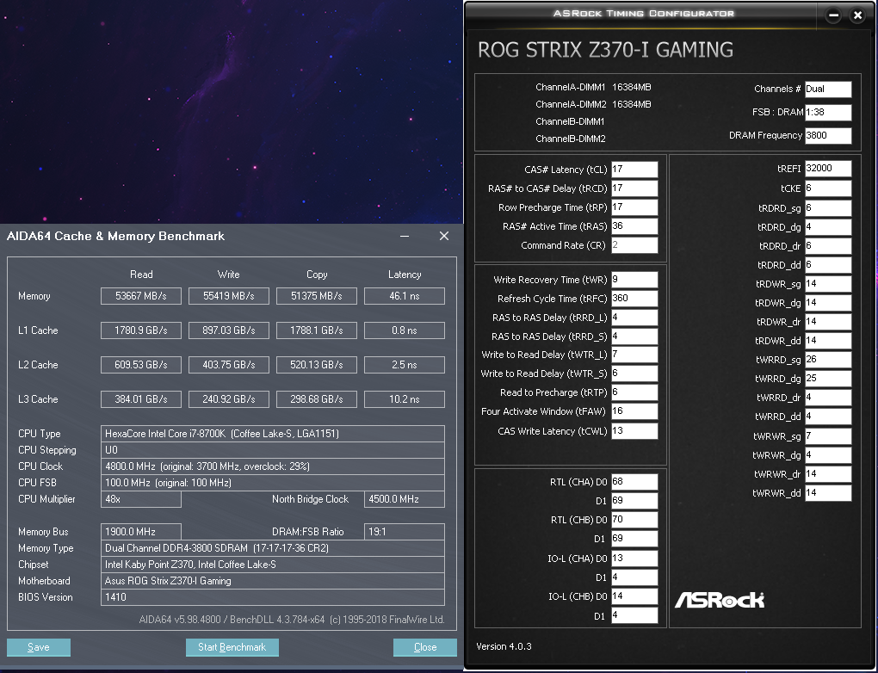Viewport: 878px width, 673px height.
Task: Click the L1 Cache read value 1780.9 GB/s
Action: click(141, 330)
